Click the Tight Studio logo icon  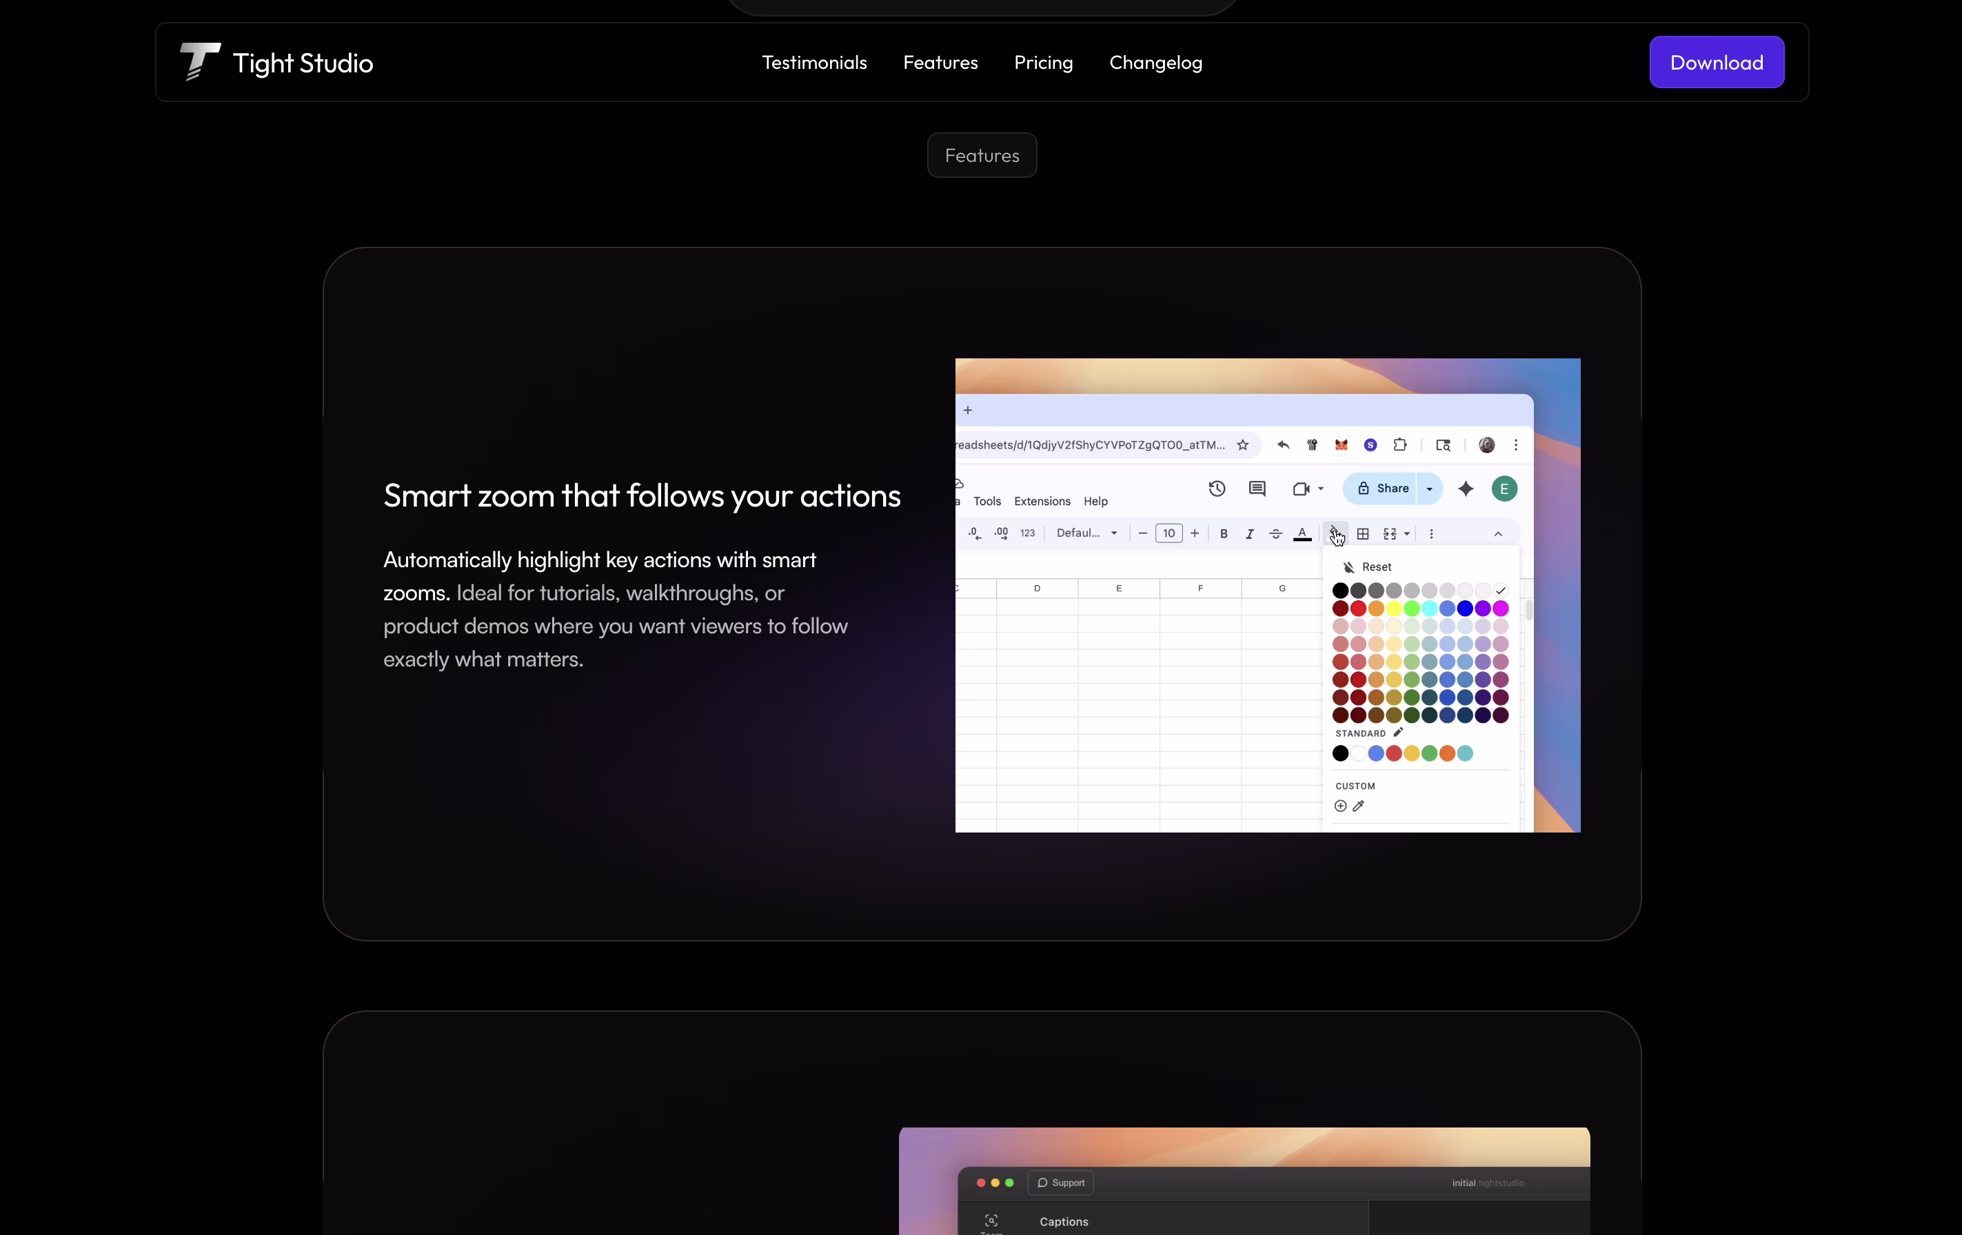pos(200,62)
